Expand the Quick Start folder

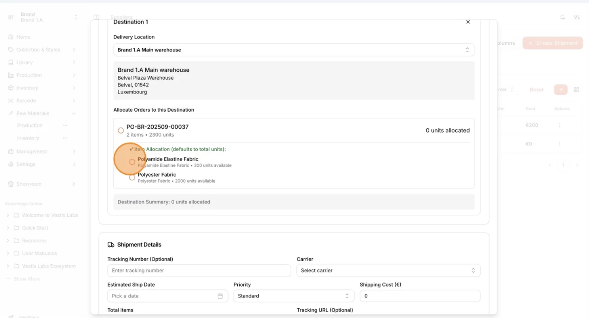pyautogui.click(x=8, y=228)
